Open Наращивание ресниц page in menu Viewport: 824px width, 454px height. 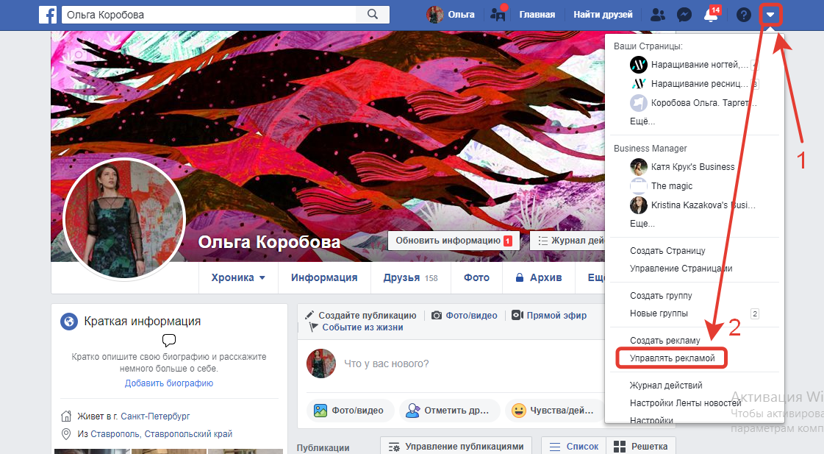pyautogui.click(x=694, y=84)
